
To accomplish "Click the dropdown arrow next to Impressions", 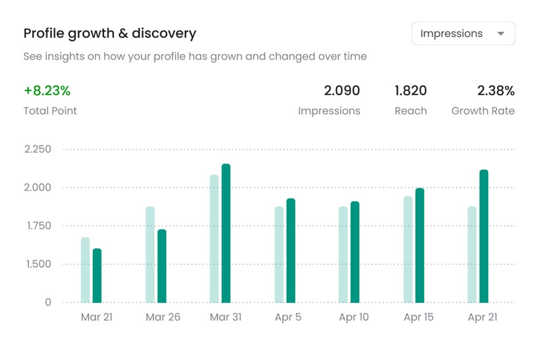I will [501, 34].
